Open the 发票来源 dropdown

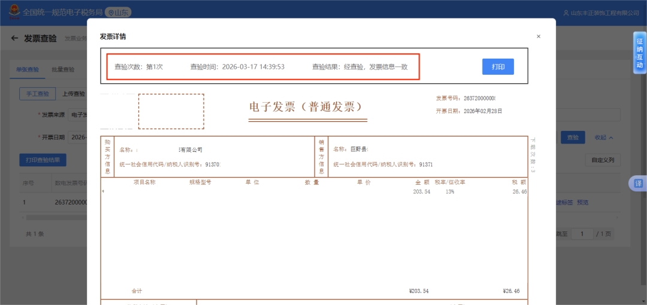point(78,114)
